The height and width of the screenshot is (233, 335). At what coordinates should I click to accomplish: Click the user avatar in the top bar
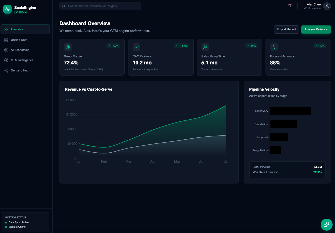pyautogui.click(x=327, y=6)
